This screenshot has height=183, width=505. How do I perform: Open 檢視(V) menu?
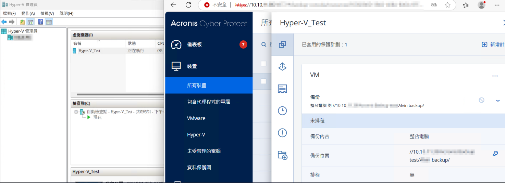(x=47, y=13)
